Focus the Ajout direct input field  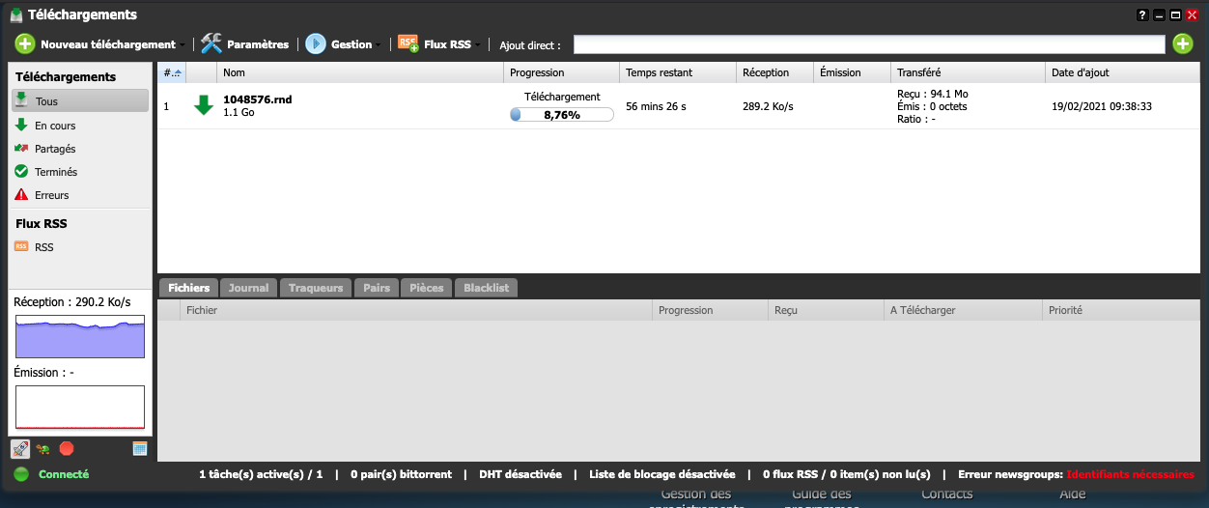pyautogui.click(x=869, y=44)
